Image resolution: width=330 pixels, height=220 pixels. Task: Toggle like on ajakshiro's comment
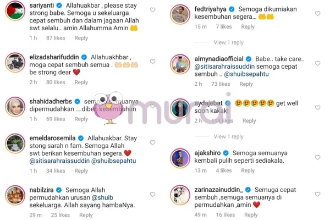tap(317, 157)
